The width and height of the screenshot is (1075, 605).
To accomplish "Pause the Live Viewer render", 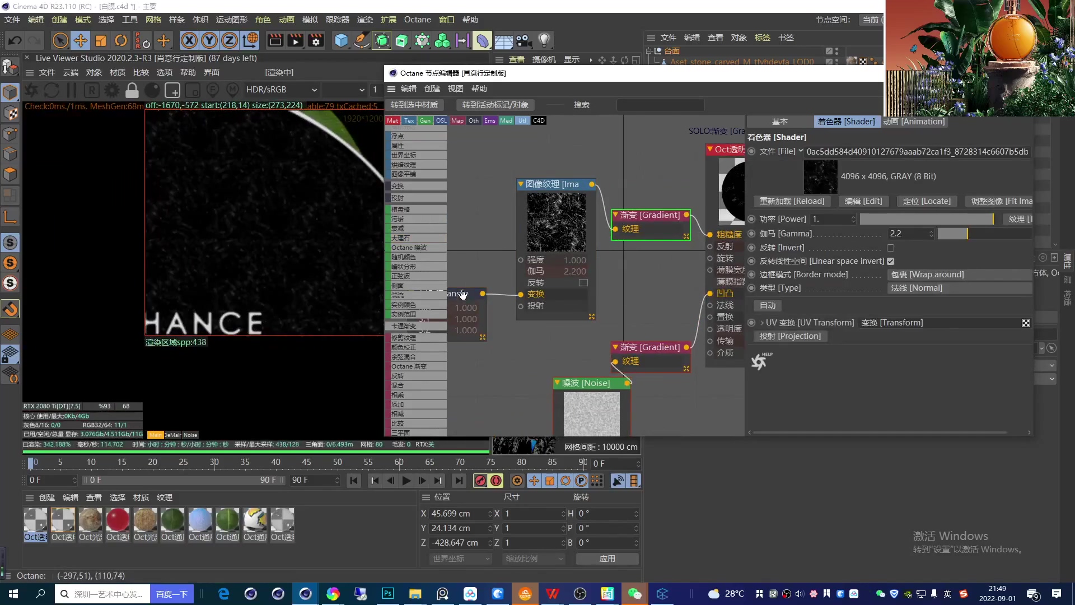I will [72, 90].
